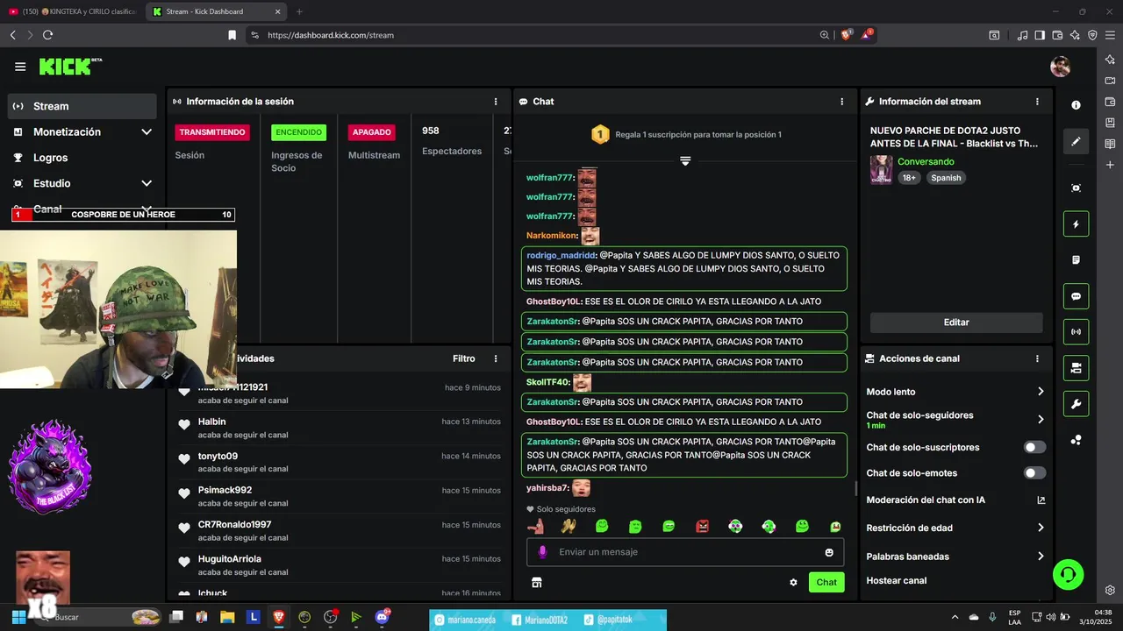The image size is (1123, 631).
Task: Click the purple microphone icon in the message box
Action: coord(542,552)
